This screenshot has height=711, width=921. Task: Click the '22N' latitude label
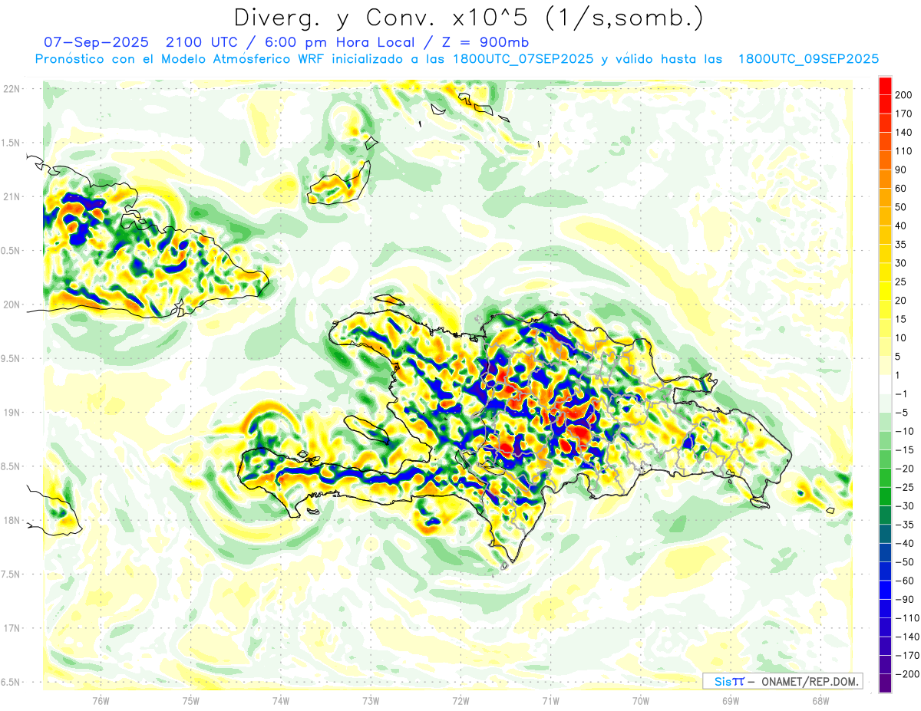[x=12, y=89]
